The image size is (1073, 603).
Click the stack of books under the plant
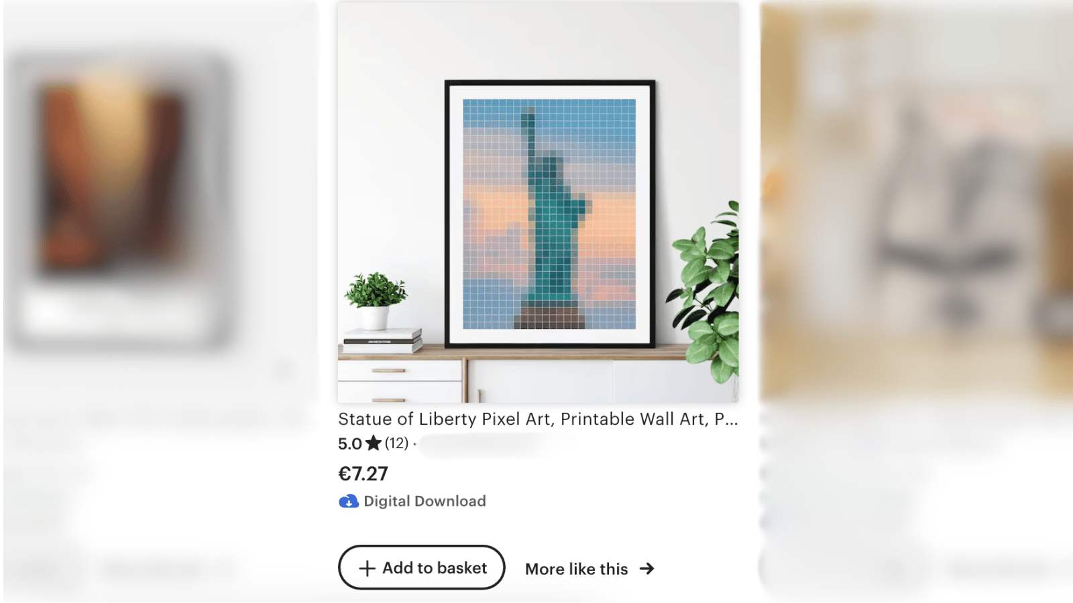(382, 341)
